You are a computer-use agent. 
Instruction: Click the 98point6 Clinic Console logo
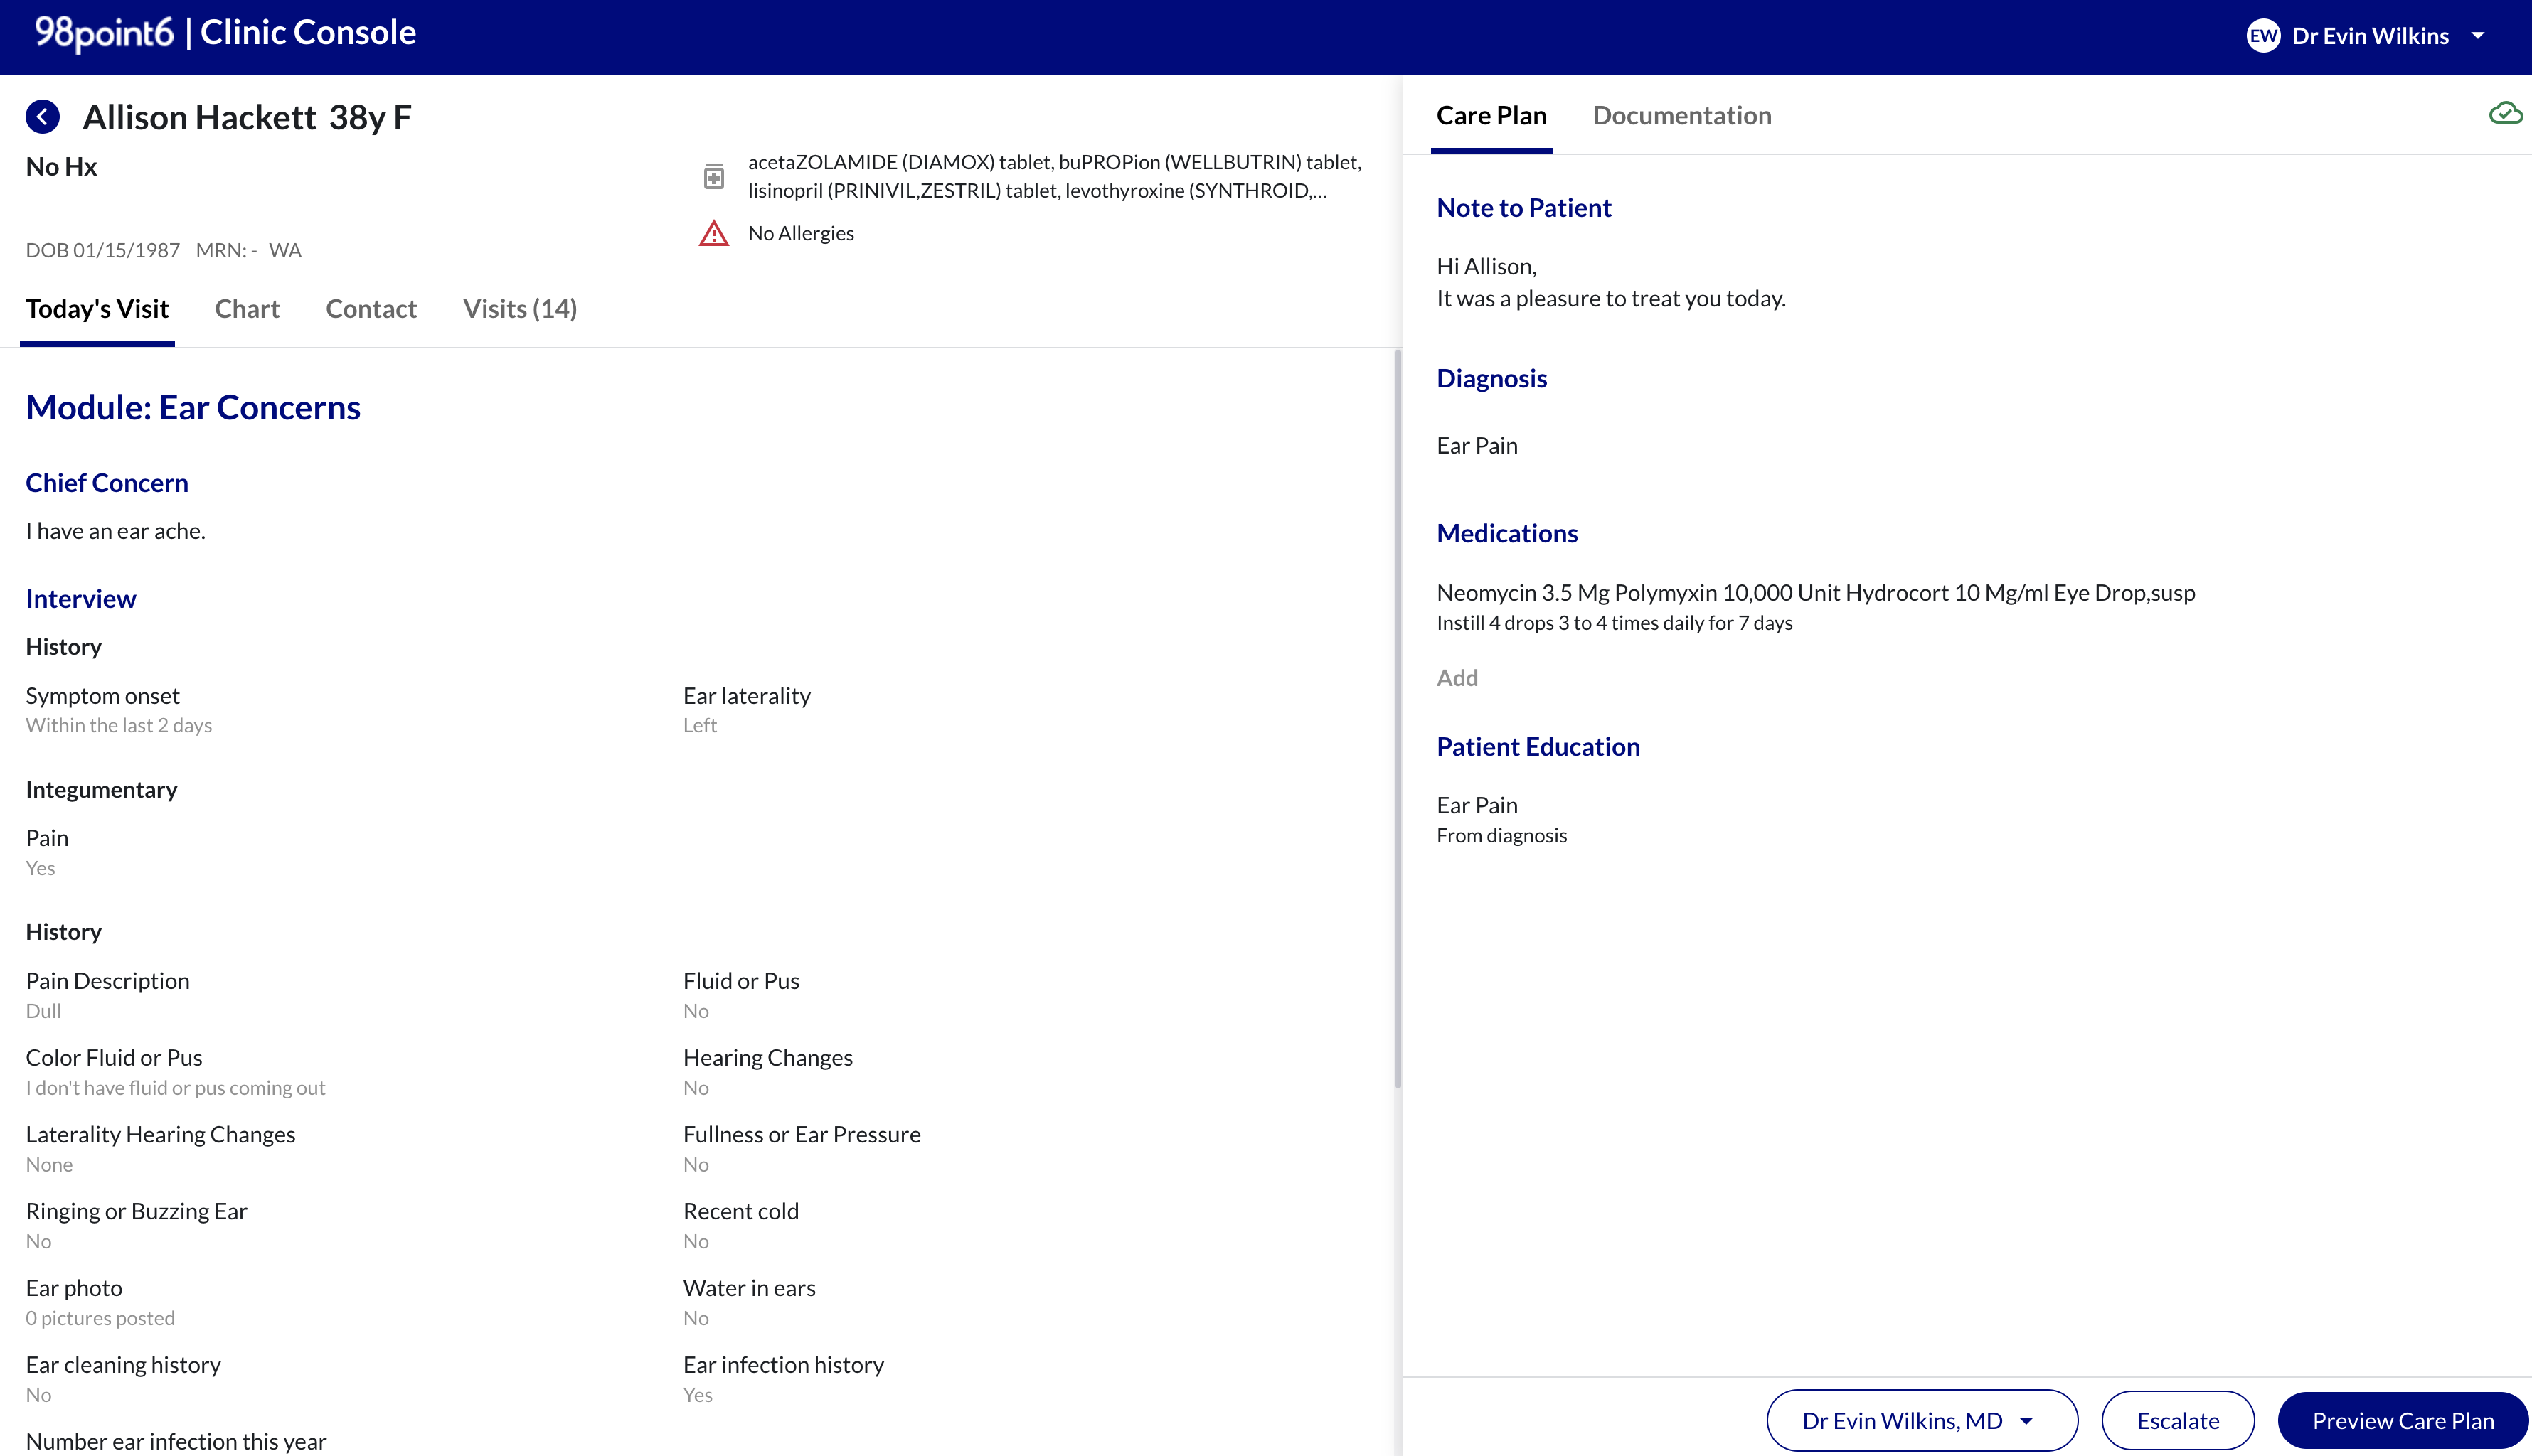coord(225,33)
